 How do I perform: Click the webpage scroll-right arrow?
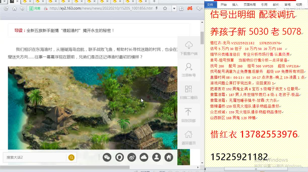point(198,167)
